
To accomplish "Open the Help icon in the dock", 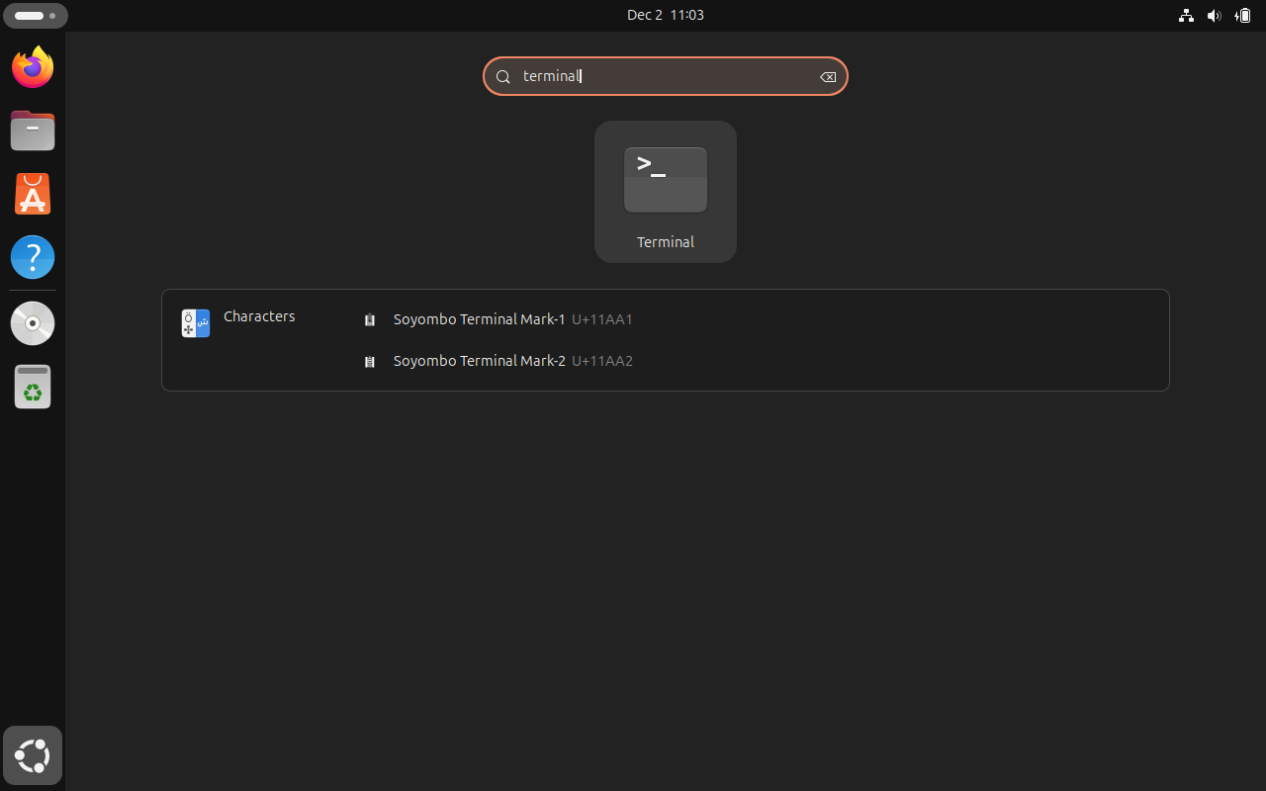I will [33, 257].
